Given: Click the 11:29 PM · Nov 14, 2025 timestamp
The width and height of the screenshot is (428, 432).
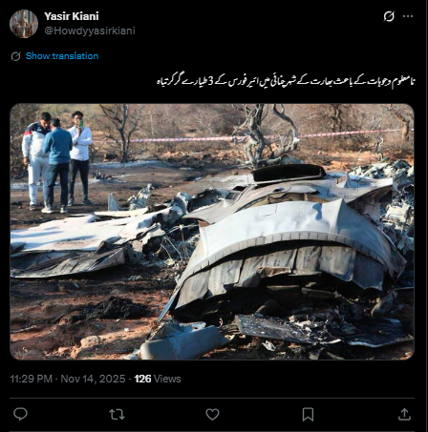Looking at the screenshot, I should tap(68, 379).
